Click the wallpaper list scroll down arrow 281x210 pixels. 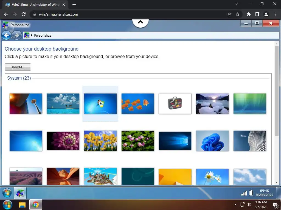point(277,182)
